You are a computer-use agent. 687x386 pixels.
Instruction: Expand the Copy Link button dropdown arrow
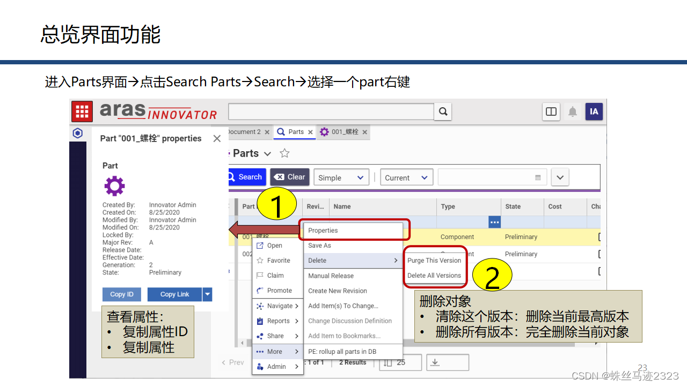[x=207, y=294]
